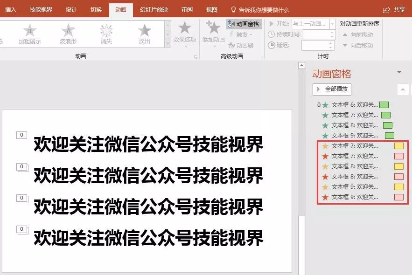The image size is (412, 275).
Task: Click the green timing bar of 文本框 6
Action: click(384, 105)
